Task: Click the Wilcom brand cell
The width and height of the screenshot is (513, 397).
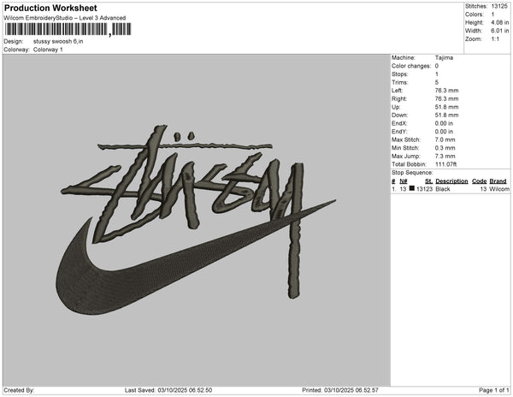Action: (499, 189)
